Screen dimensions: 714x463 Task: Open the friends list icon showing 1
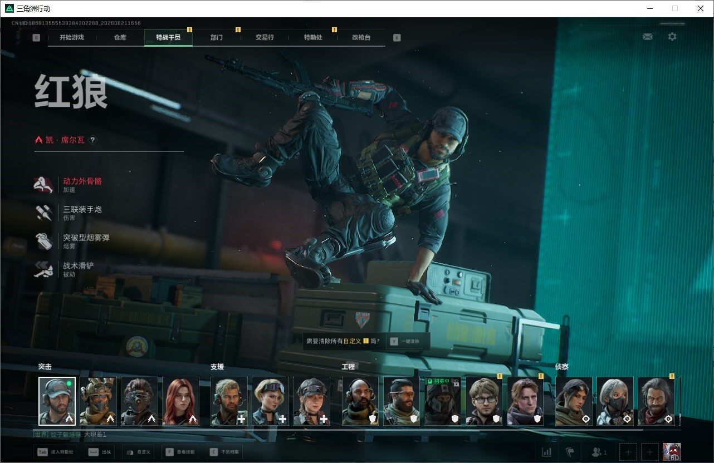tap(599, 452)
